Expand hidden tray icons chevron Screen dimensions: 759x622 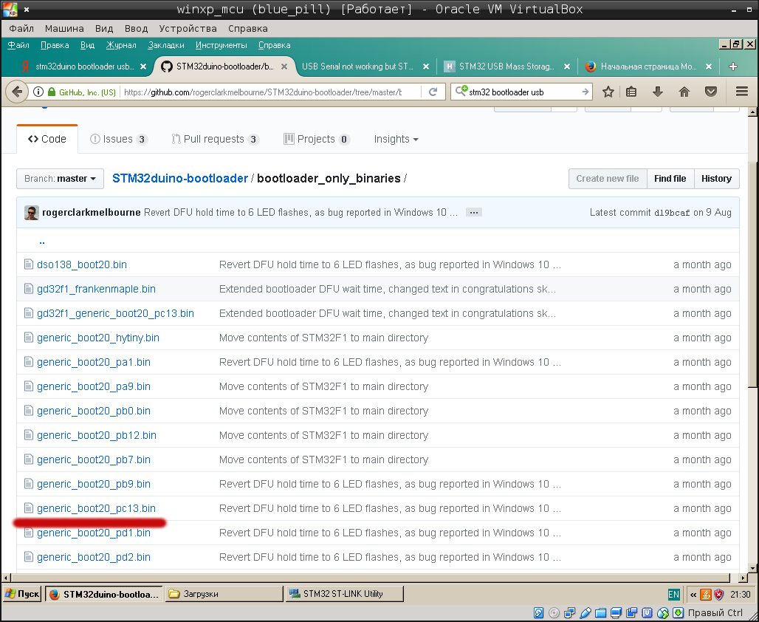pos(693,595)
